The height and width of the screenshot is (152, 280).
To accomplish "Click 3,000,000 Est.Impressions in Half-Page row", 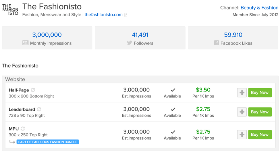I will click(136, 93).
